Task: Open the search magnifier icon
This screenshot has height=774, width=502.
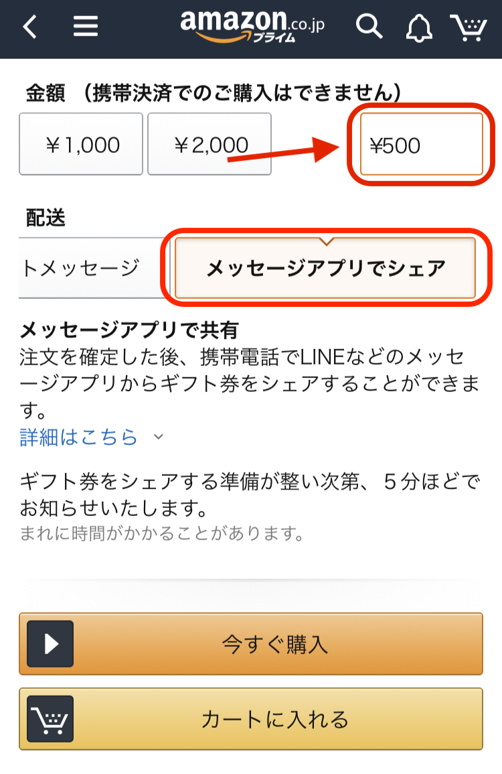Action: (x=369, y=27)
